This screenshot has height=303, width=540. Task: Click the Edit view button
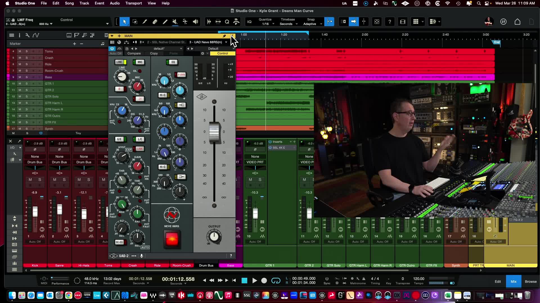pos(498,281)
